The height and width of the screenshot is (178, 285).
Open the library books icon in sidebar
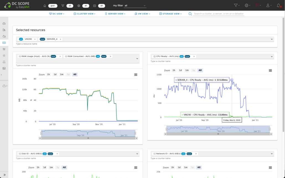[4, 30]
